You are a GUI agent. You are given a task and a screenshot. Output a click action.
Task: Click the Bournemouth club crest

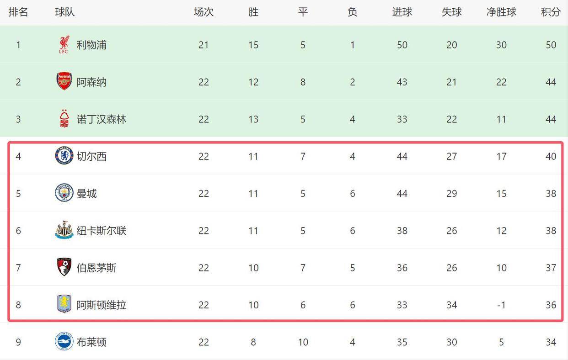[64, 267]
